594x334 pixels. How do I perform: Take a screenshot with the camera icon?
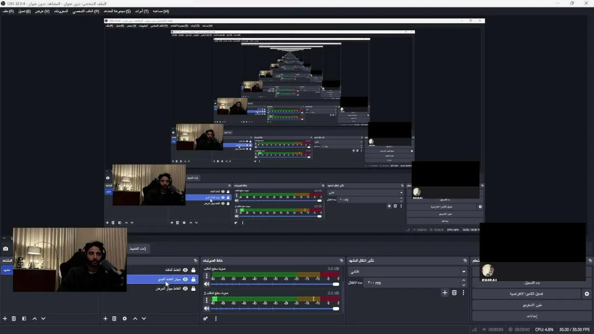[6, 249]
